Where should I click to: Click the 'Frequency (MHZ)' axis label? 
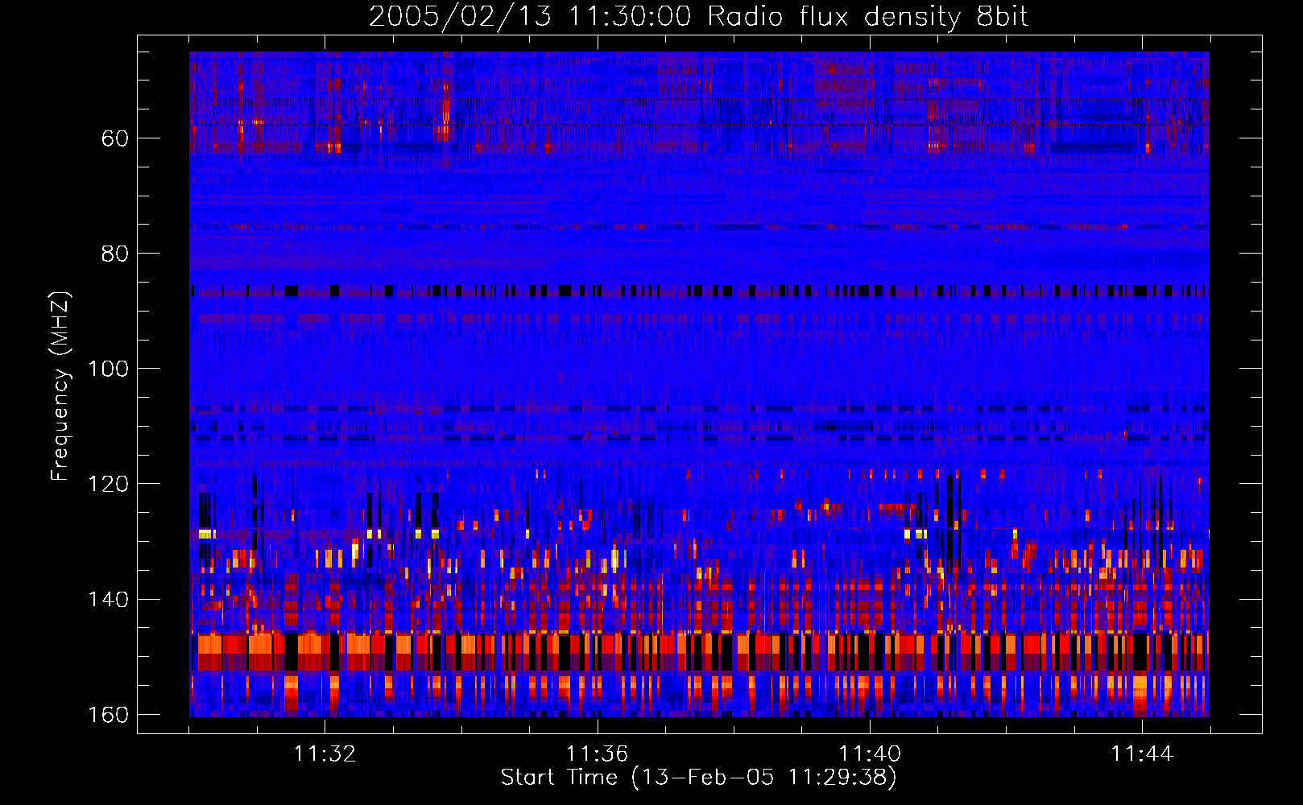[x=60, y=386]
